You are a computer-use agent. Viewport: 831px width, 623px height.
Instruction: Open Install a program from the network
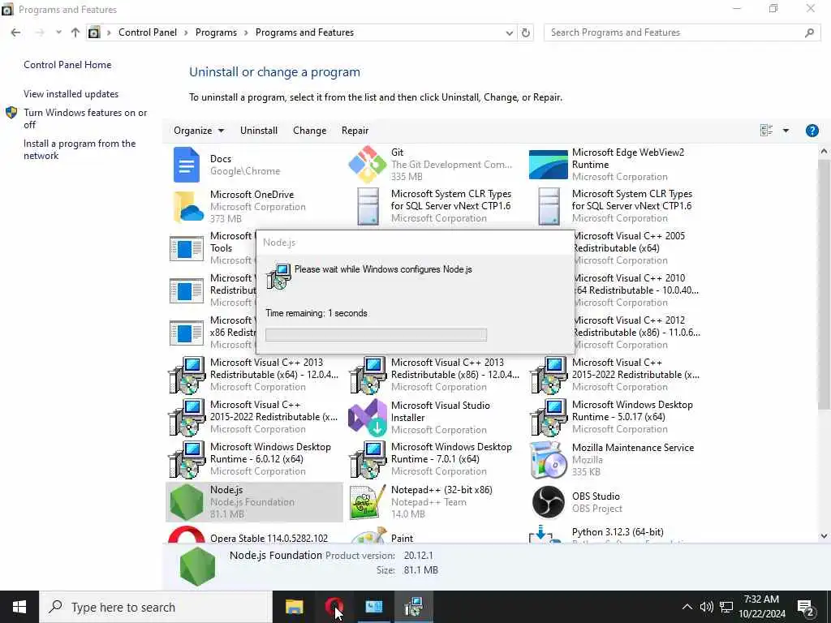(x=80, y=149)
